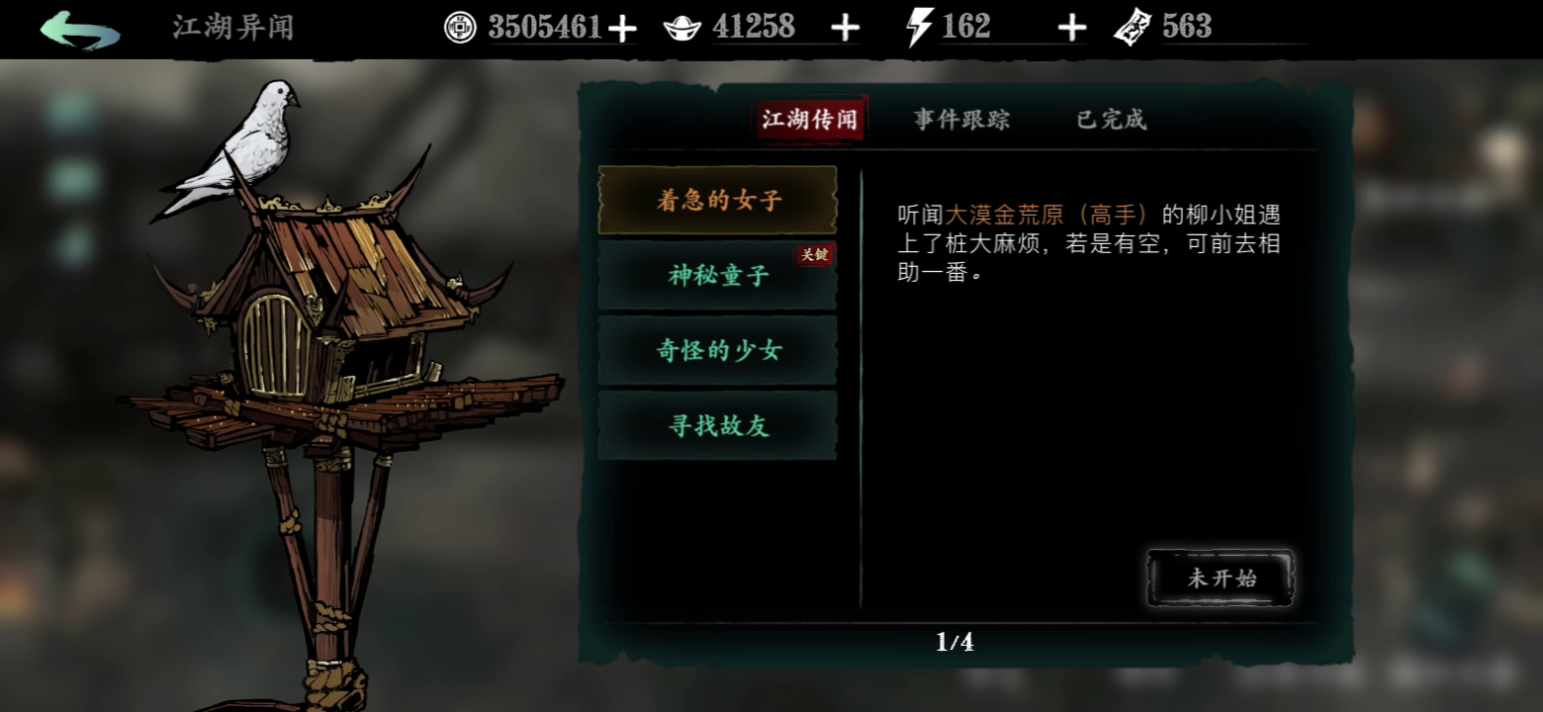Add more copper coins with plus icon

click(x=622, y=29)
